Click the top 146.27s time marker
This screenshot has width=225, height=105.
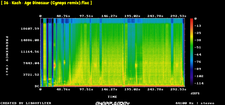(109, 16)
